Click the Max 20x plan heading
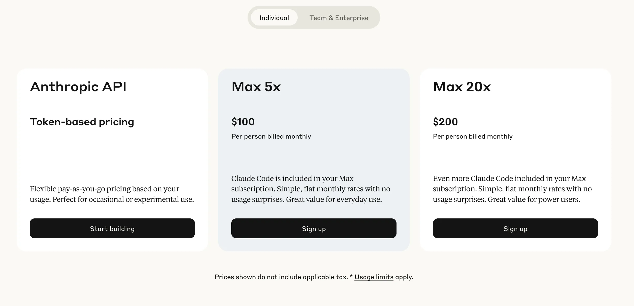 [462, 87]
